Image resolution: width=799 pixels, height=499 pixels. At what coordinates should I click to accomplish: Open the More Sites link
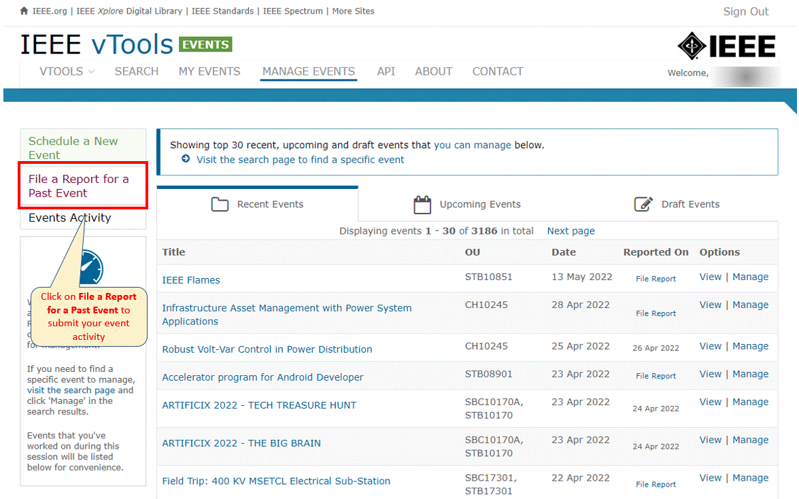tap(353, 11)
